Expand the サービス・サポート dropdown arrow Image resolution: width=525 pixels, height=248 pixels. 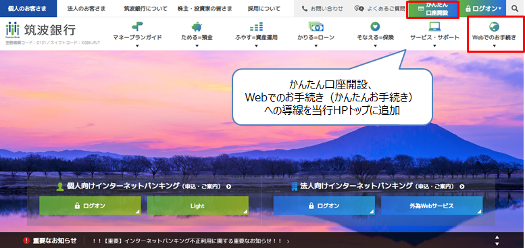tap(434, 46)
